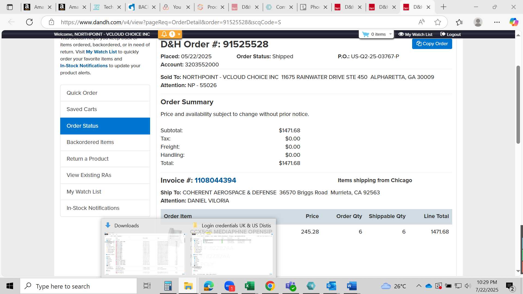Open Zoom from the taskbar
The height and width of the screenshot is (294, 523).
click(229, 286)
